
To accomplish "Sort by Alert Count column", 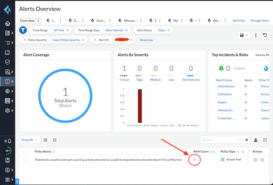I will 211,152.
